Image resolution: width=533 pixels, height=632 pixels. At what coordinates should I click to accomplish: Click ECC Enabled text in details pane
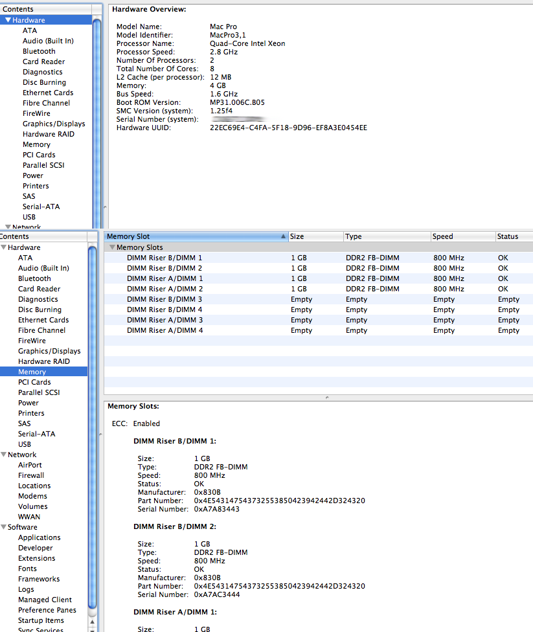[x=136, y=423]
